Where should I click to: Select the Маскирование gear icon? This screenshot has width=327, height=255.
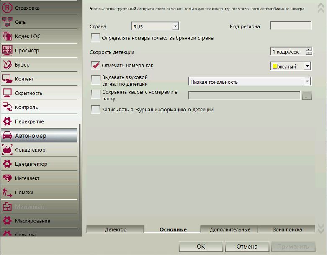tap(7, 221)
